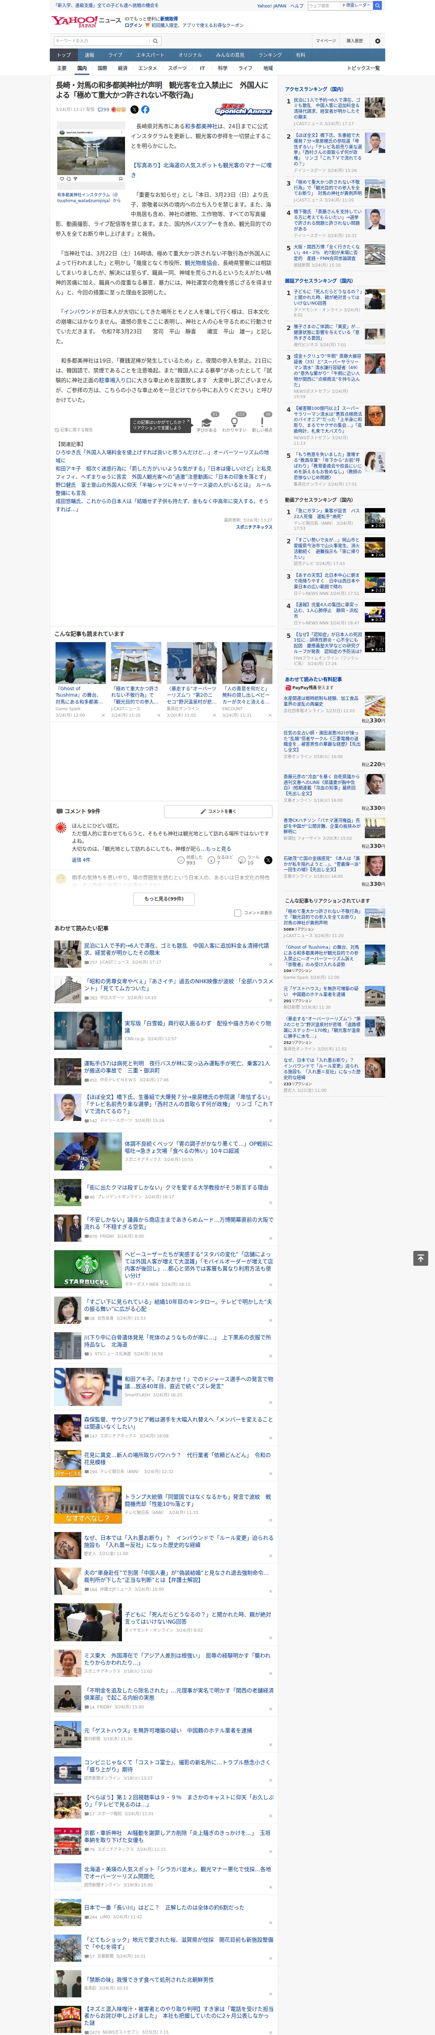Open the トピックス一覧 link
Image resolution: width=435 pixels, height=2035 pixels.
(x=363, y=68)
